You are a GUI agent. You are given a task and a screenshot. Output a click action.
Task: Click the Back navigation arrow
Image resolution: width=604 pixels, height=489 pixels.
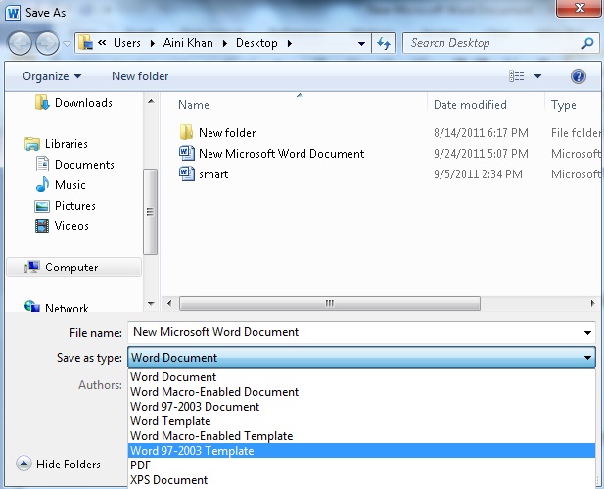point(21,43)
